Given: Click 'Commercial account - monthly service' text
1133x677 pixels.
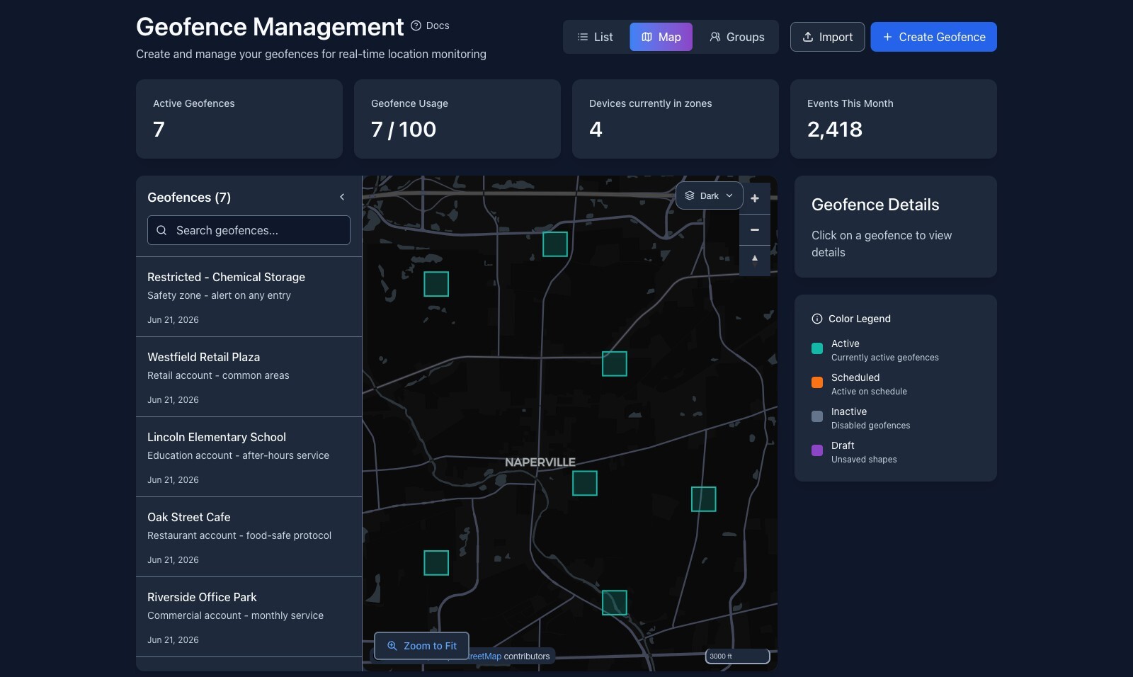Looking at the screenshot, I should [235, 615].
